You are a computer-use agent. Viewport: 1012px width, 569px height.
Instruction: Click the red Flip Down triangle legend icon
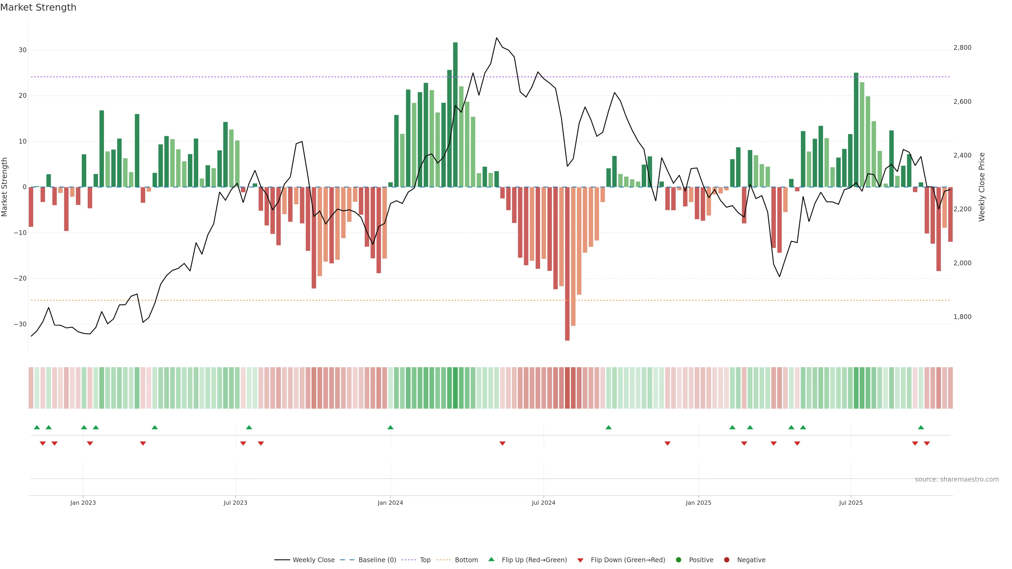580,560
